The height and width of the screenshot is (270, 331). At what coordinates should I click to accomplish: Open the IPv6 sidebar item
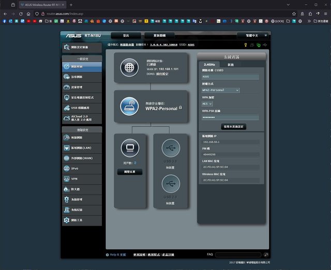click(82, 169)
